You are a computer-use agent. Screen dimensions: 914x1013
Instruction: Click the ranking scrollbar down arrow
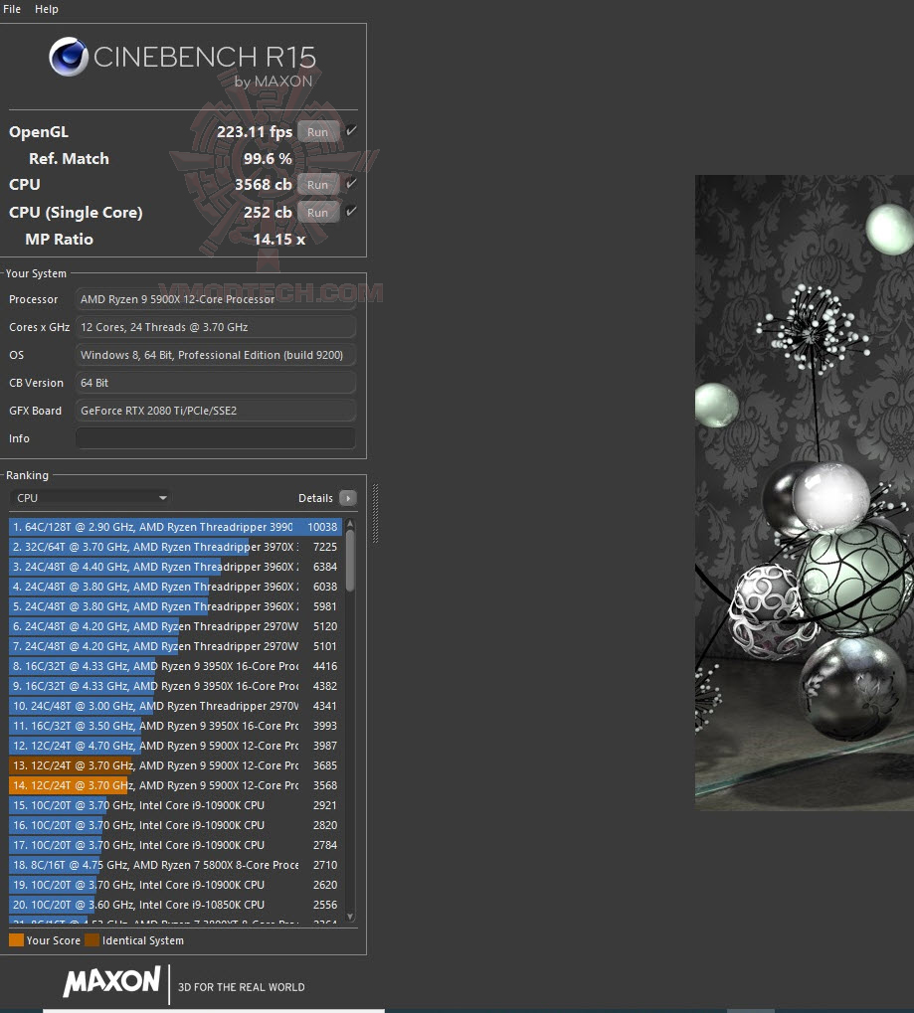(350, 917)
